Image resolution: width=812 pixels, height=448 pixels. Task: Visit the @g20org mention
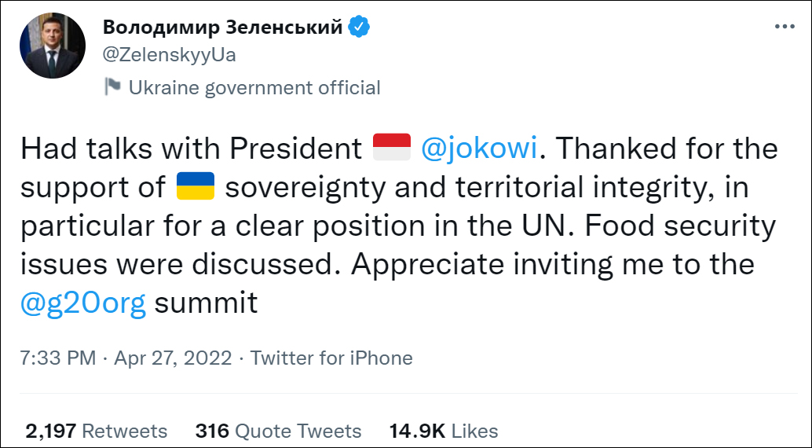coord(83,303)
